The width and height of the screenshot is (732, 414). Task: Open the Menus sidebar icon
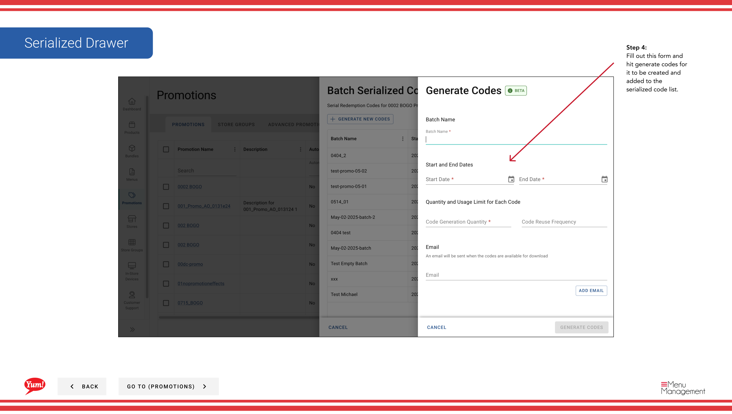[132, 175]
